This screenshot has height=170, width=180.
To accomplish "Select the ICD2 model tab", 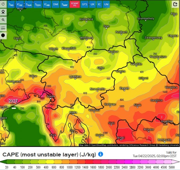I will [x=19, y=4].
